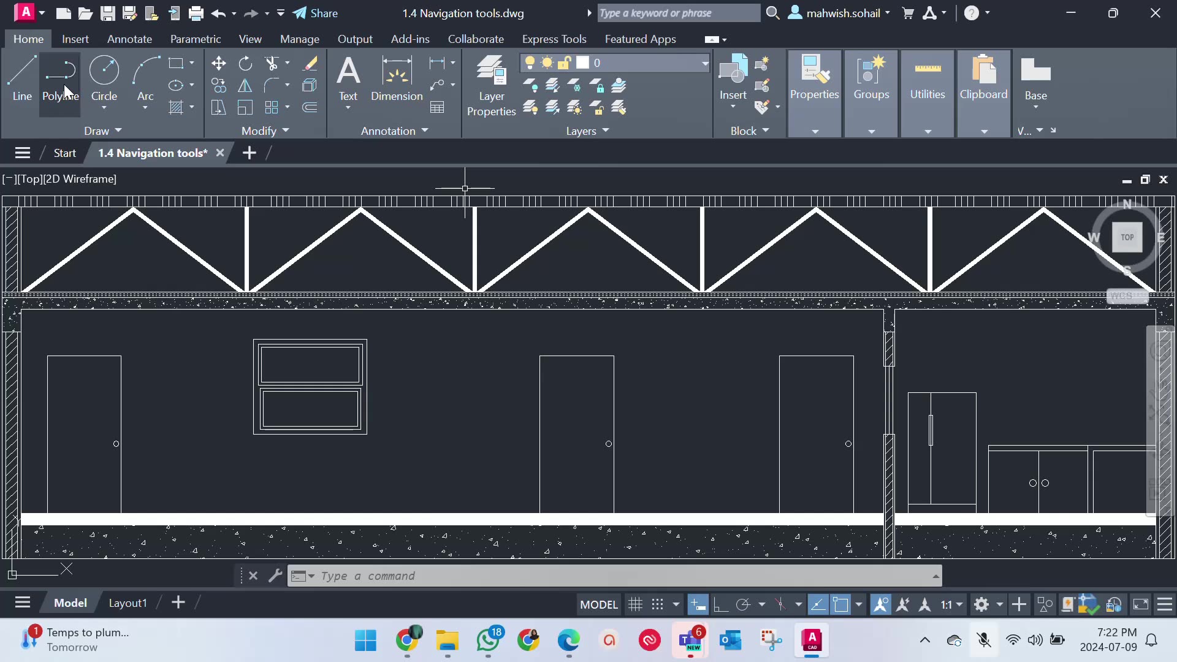1177x662 pixels.
Task: Click the Edit Block icon in Block panel
Action: click(763, 85)
